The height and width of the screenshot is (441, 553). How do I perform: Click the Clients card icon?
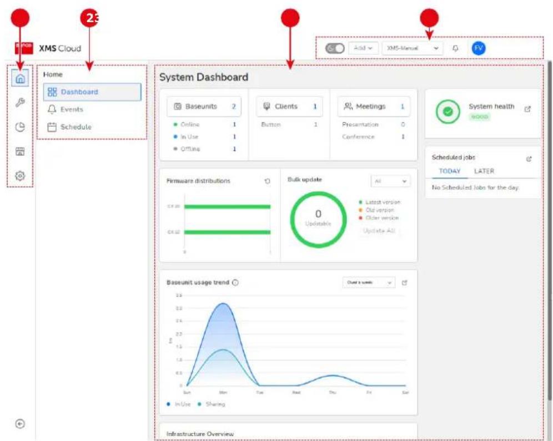pos(267,106)
